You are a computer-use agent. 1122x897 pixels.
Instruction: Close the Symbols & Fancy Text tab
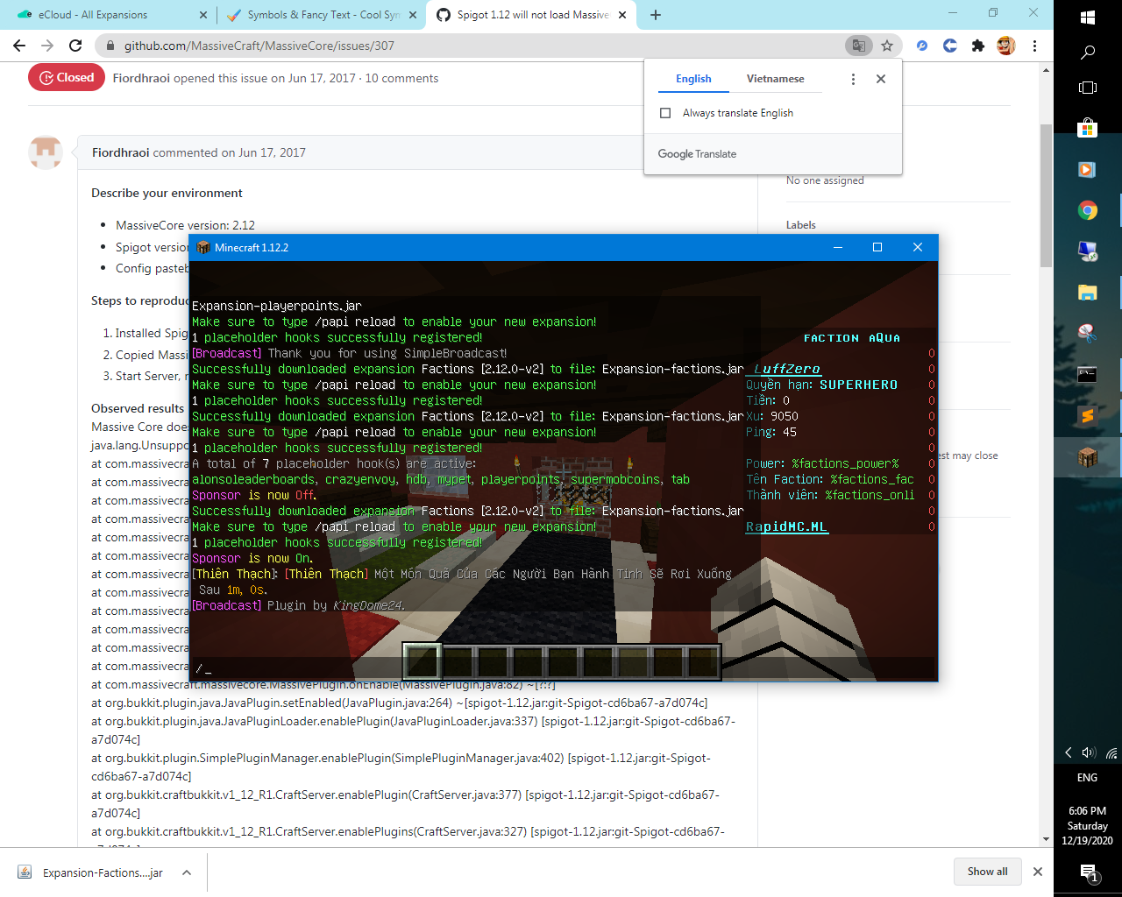tap(412, 15)
